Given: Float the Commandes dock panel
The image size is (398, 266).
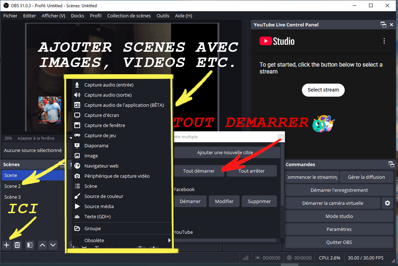Looking at the screenshot, I should pos(391,164).
